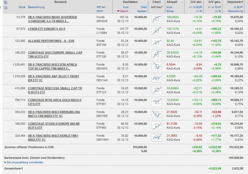This screenshot has height=174, width=248.
Task: Click the collapse icon next to Stück header
Action: click(5, 8)
